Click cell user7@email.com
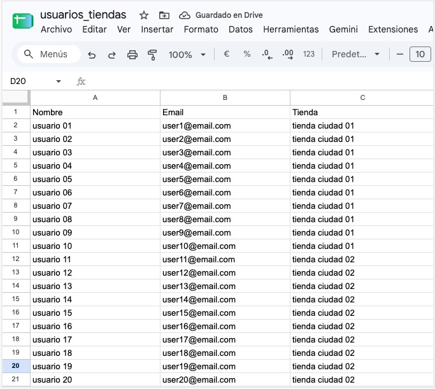 click(225, 206)
